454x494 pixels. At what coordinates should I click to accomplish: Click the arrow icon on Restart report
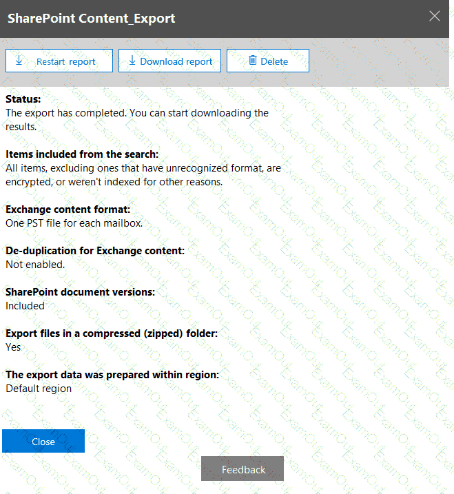tap(19, 61)
